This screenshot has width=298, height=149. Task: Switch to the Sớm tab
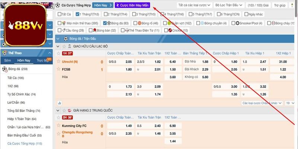pos(7,60)
